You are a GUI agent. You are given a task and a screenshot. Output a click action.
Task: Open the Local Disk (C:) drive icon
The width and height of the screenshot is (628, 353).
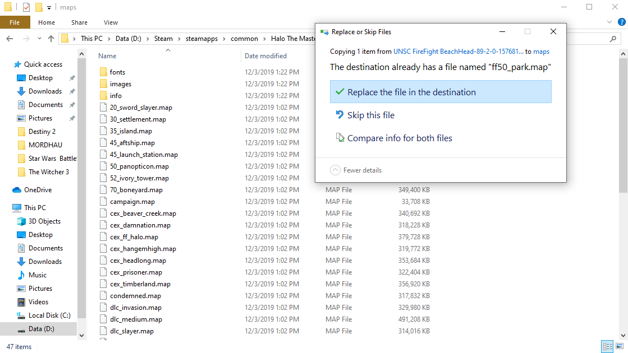point(21,315)
